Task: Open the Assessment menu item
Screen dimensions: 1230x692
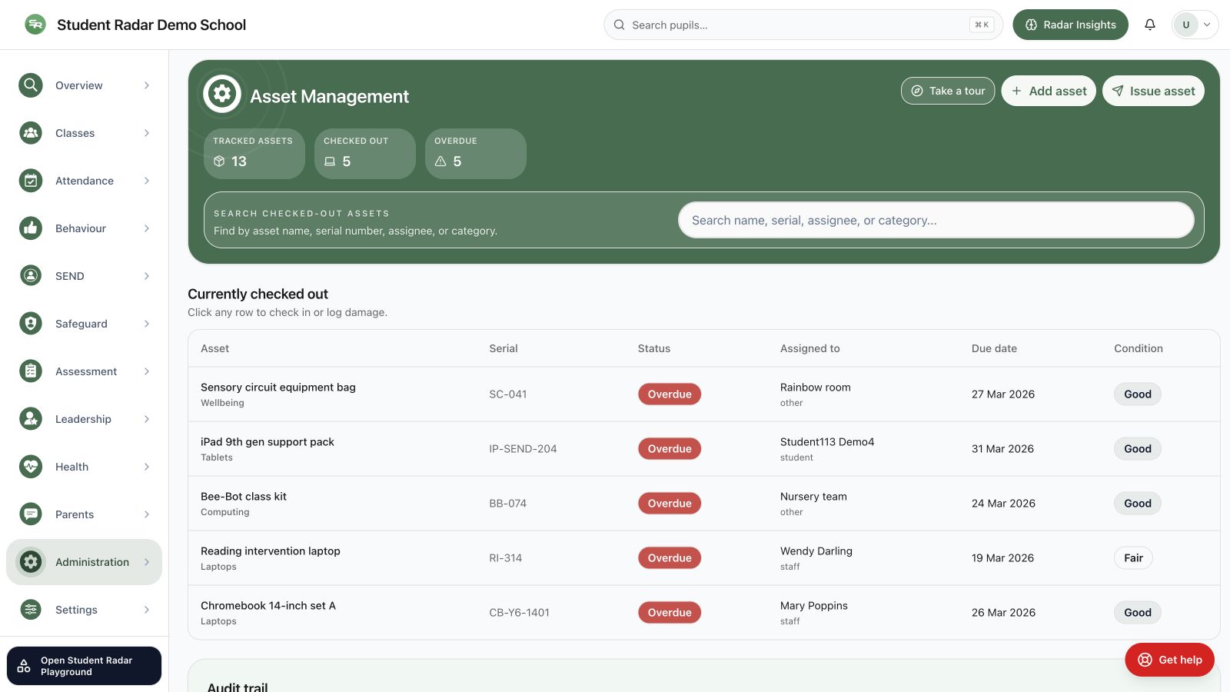Action: (84, 371)
